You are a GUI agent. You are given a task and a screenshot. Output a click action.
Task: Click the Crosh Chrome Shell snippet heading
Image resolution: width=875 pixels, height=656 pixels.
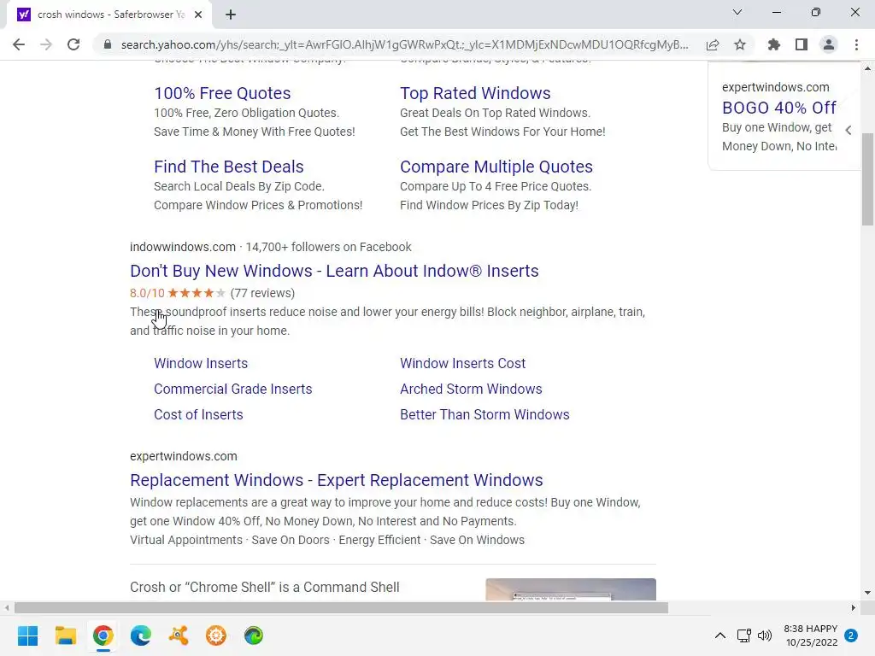(265, 588)
